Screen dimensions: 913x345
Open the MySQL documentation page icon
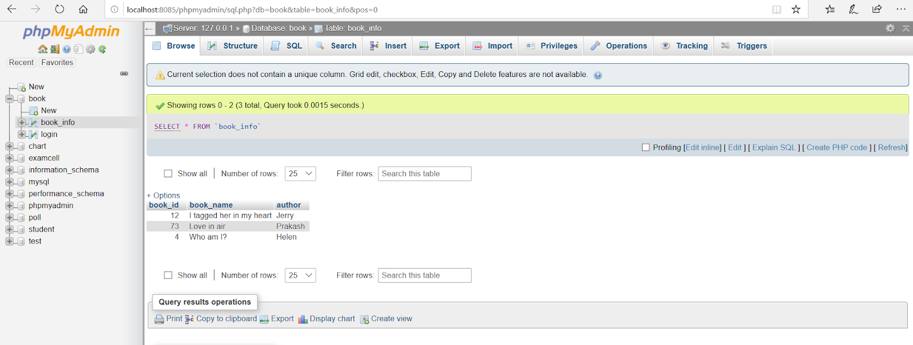tap(78, 49)
